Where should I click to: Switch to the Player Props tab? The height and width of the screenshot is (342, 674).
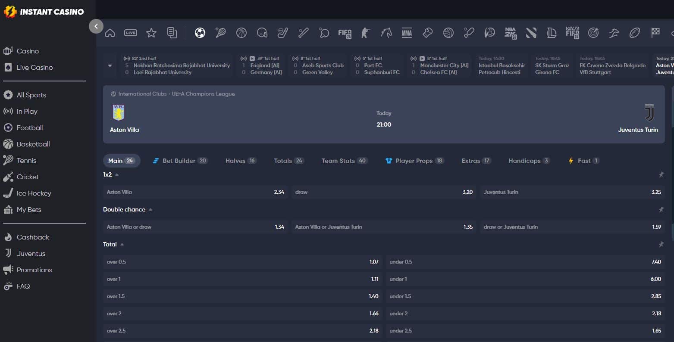pyautogui.click(x=414, y=161)
